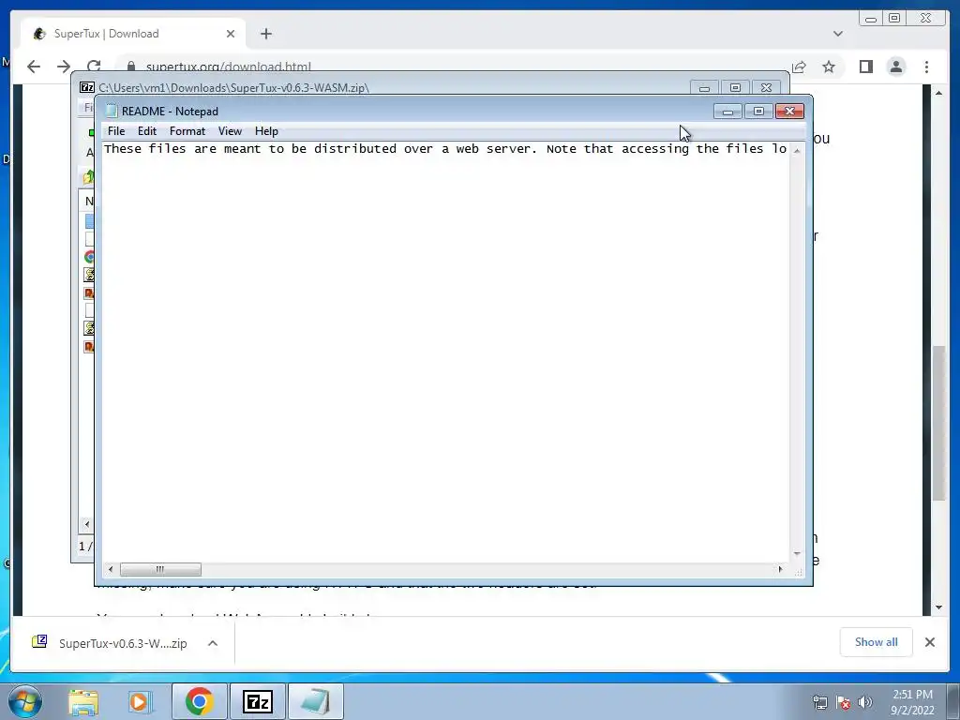Maximize the 7-Zip archive window
960x720 pixels.
click(735, 88)
